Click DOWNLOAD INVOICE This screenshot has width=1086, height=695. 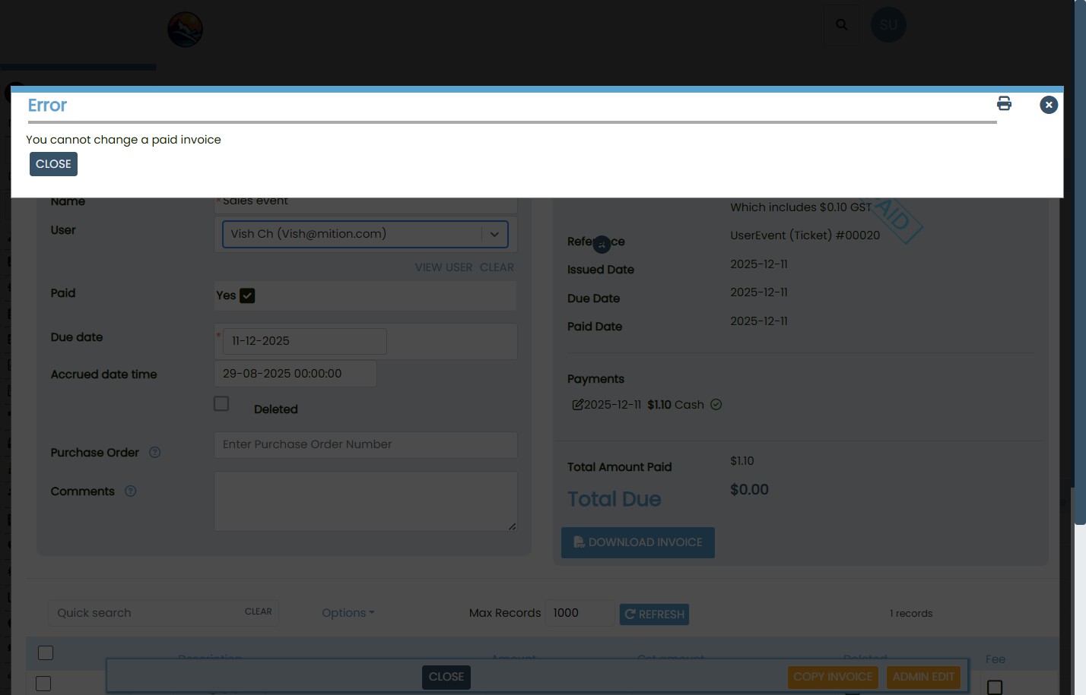[x=637, y=542]
